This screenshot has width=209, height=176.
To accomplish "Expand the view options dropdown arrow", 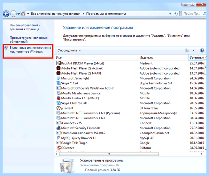I will pyautogui.click(x=194, y=50).
